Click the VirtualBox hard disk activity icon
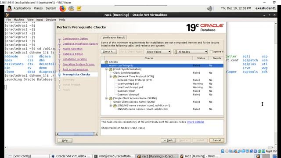This screenshot has width=281, height=158. point(223,151)
